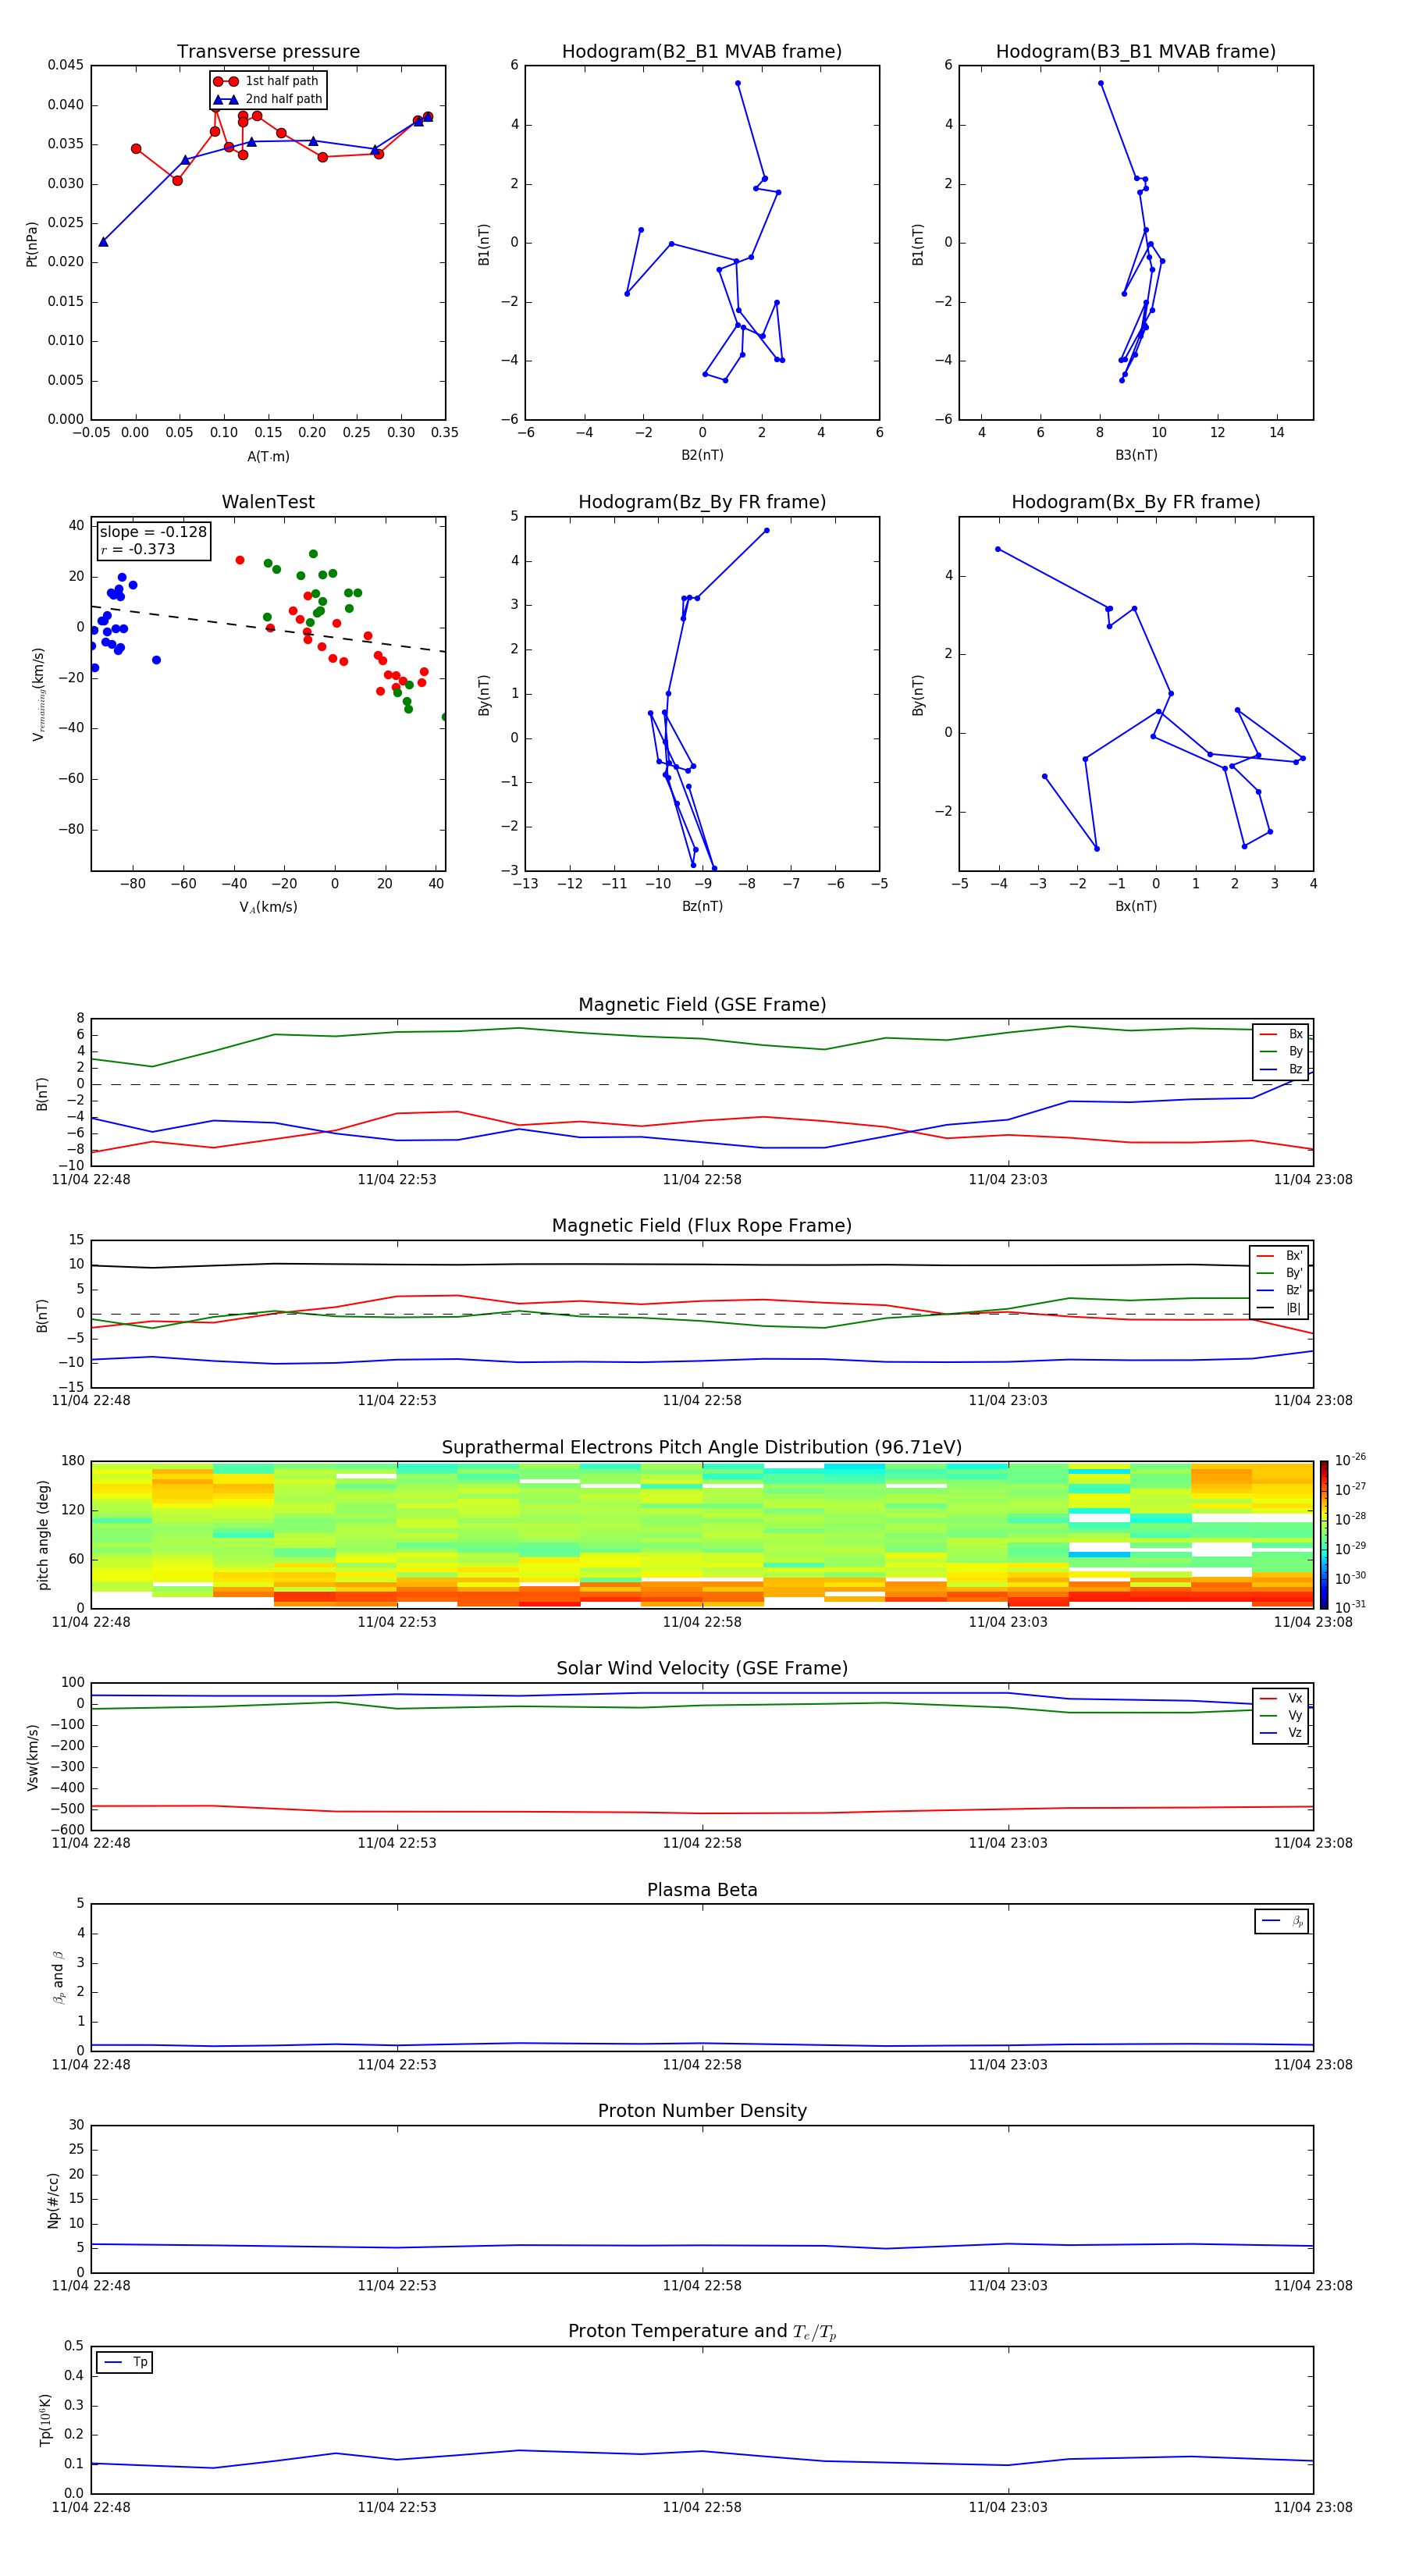This screenshot has height=2576, width=1405.
Task: Click the 'Vy' legend entry in velocity panel
Action: coord(1281,1716)
